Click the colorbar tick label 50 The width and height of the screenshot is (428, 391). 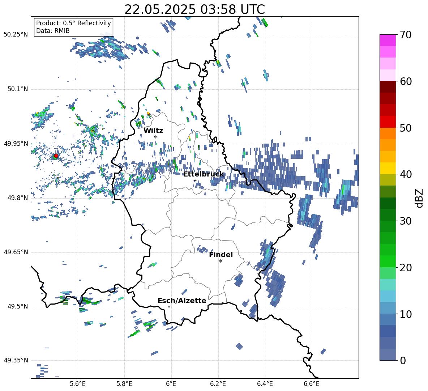tap(406, 128)
